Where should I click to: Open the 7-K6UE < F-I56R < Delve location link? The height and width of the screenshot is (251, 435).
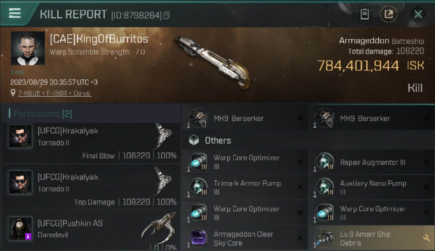tap(55, 93)
